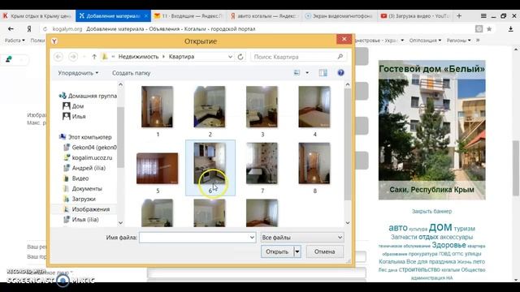Viewport: 520px width, 292px height.
Task: Open browser hamburger menu
Action: [483, 16]
